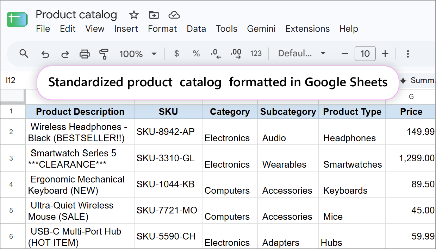Screen dimensions: 436x249
Task: Open the three-dot more toolbar options
Action: tap(408, 54)
